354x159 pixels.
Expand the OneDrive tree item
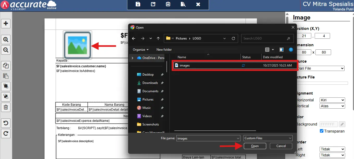[x=133, y=58]
